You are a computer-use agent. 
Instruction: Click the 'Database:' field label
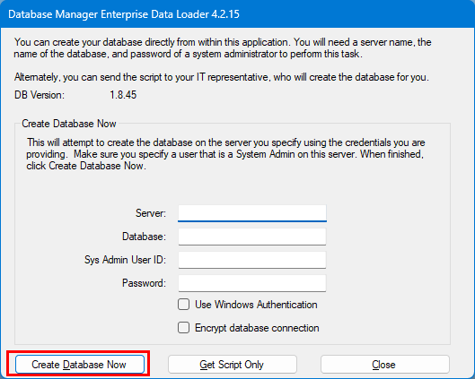tap(144, 237)
